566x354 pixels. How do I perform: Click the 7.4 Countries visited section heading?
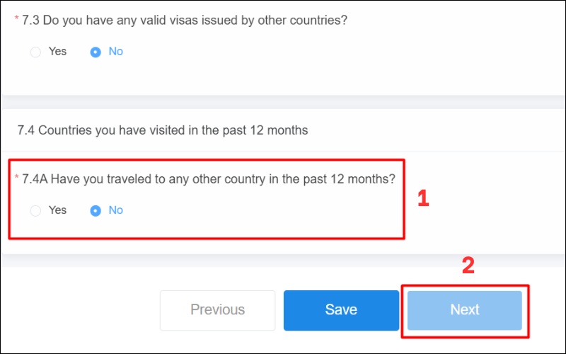[x=163, y=130]
